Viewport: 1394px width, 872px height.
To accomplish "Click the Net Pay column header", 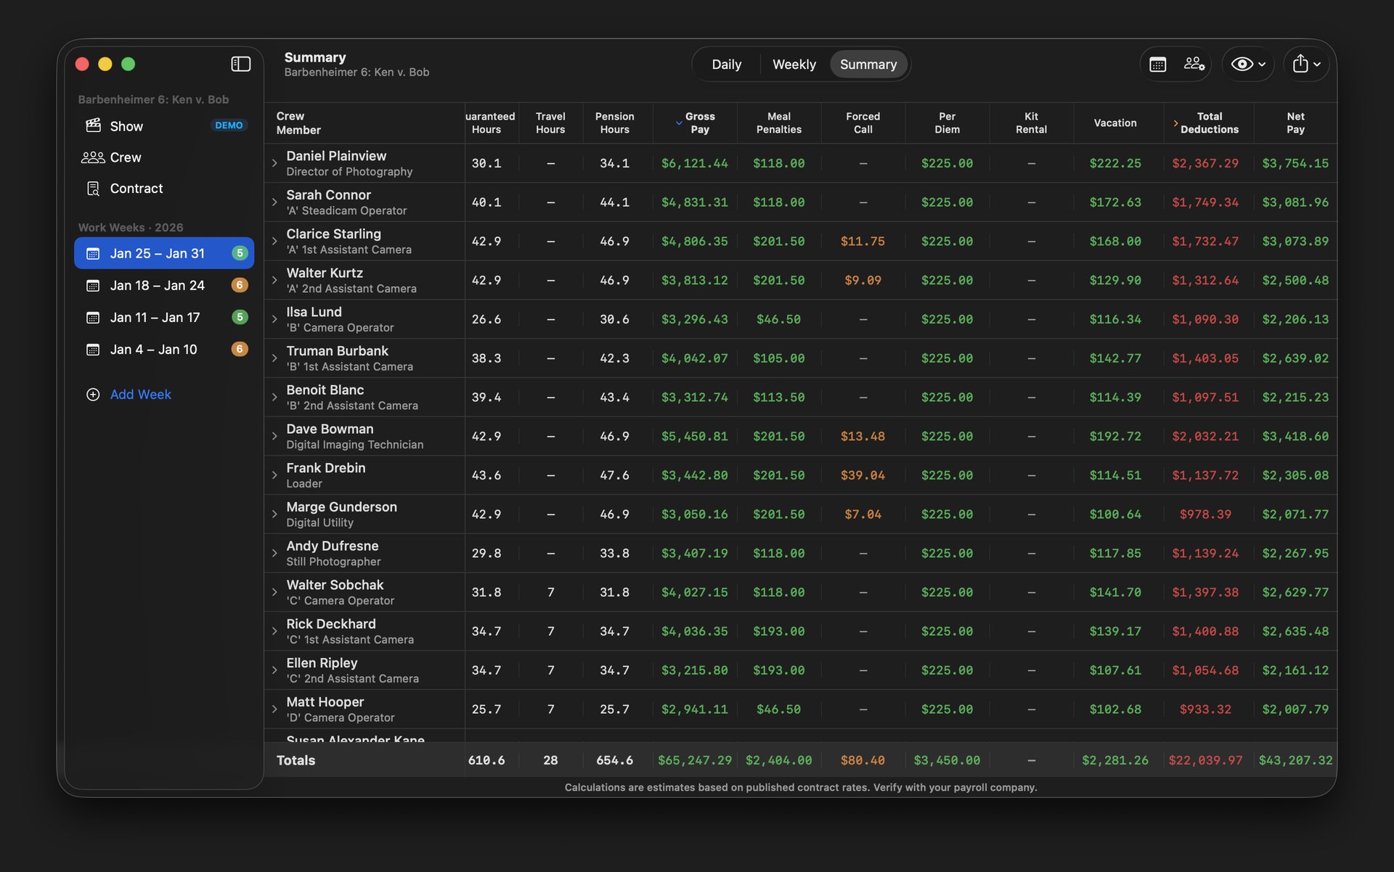I will 1295,123.
